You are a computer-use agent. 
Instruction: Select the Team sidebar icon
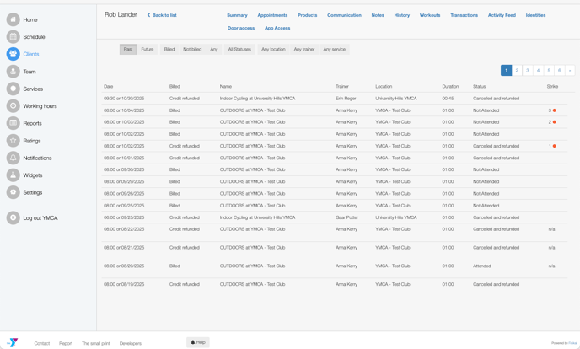pos(13,72)
